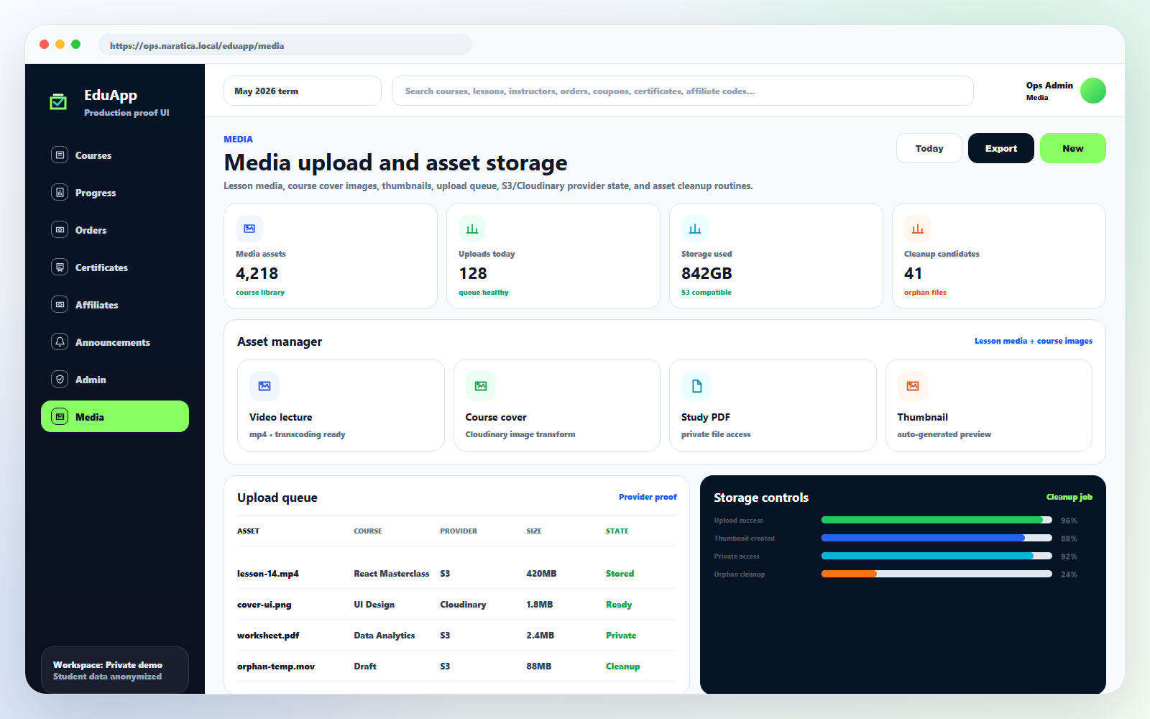Image resolution: width=1150 pixels, height=719 pixels.
Task: Open Orders in the sidebar
Action: [x=115, y=229]
